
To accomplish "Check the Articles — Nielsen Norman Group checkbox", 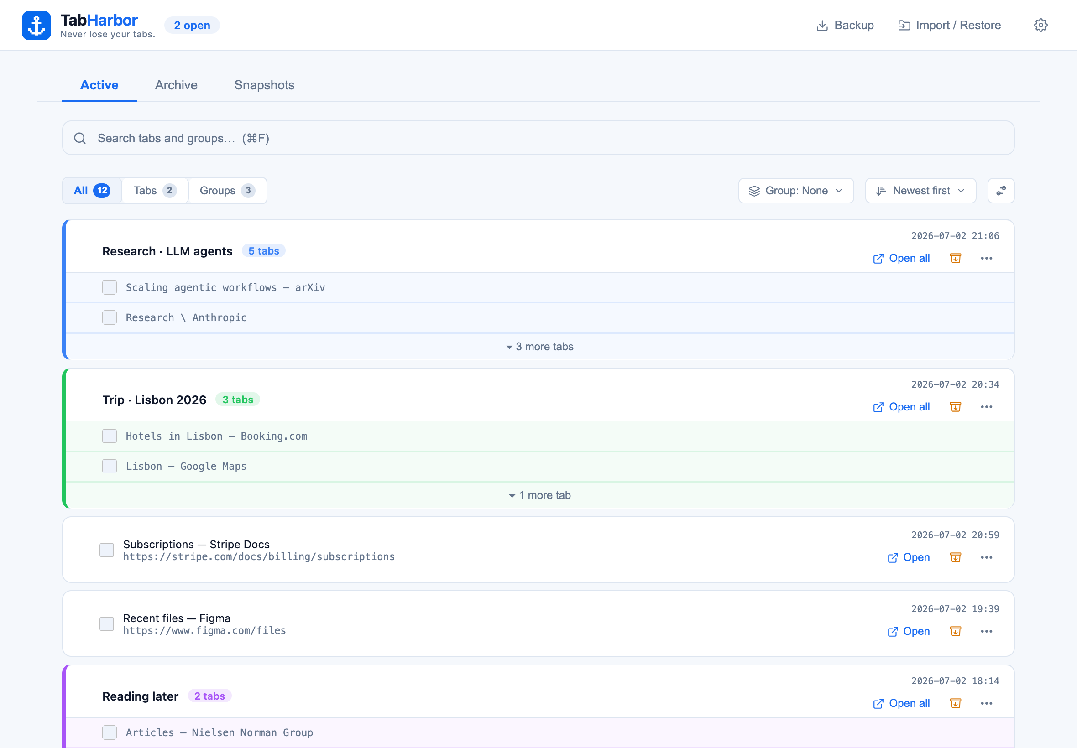I will click(x=110, y=732).
